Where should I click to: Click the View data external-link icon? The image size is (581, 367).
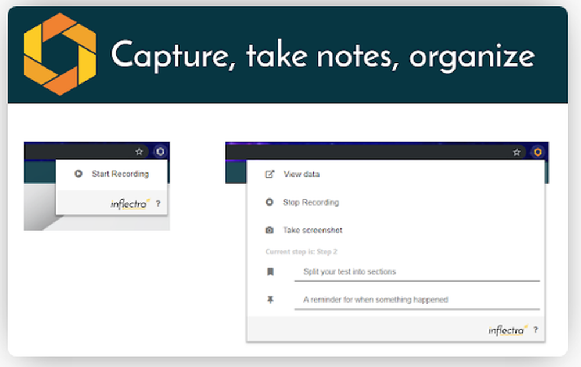(270, 174)
